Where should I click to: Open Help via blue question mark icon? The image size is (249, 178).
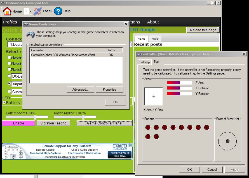pyautogui.click(x=58, y=11)
